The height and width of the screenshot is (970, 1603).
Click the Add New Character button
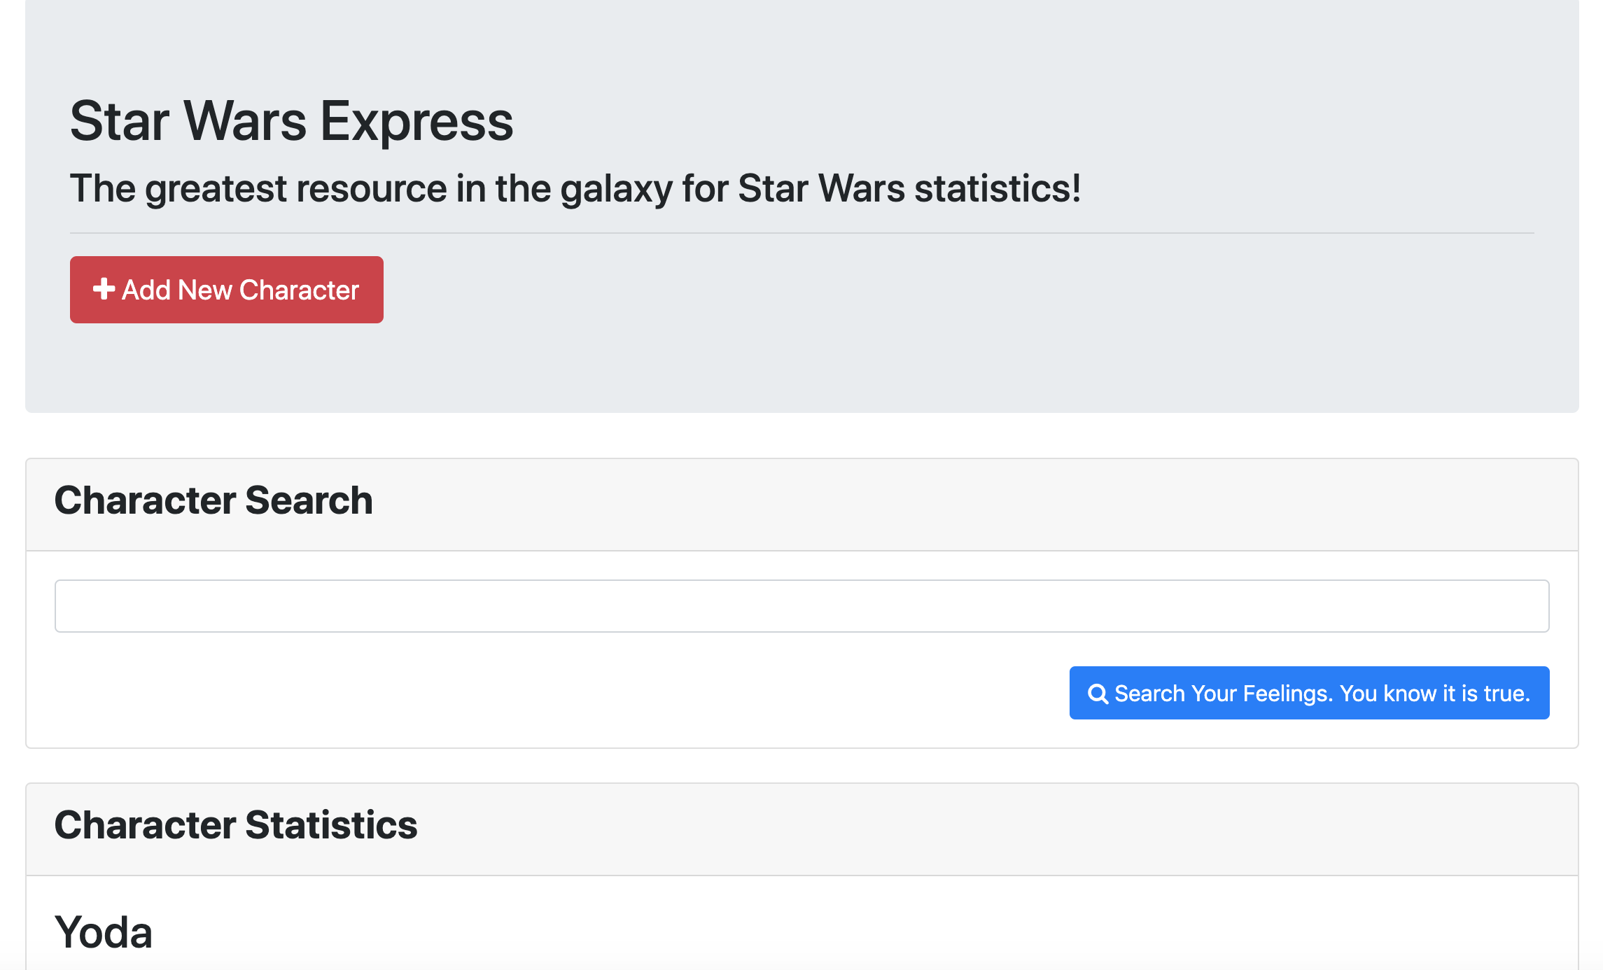point(226,290)
